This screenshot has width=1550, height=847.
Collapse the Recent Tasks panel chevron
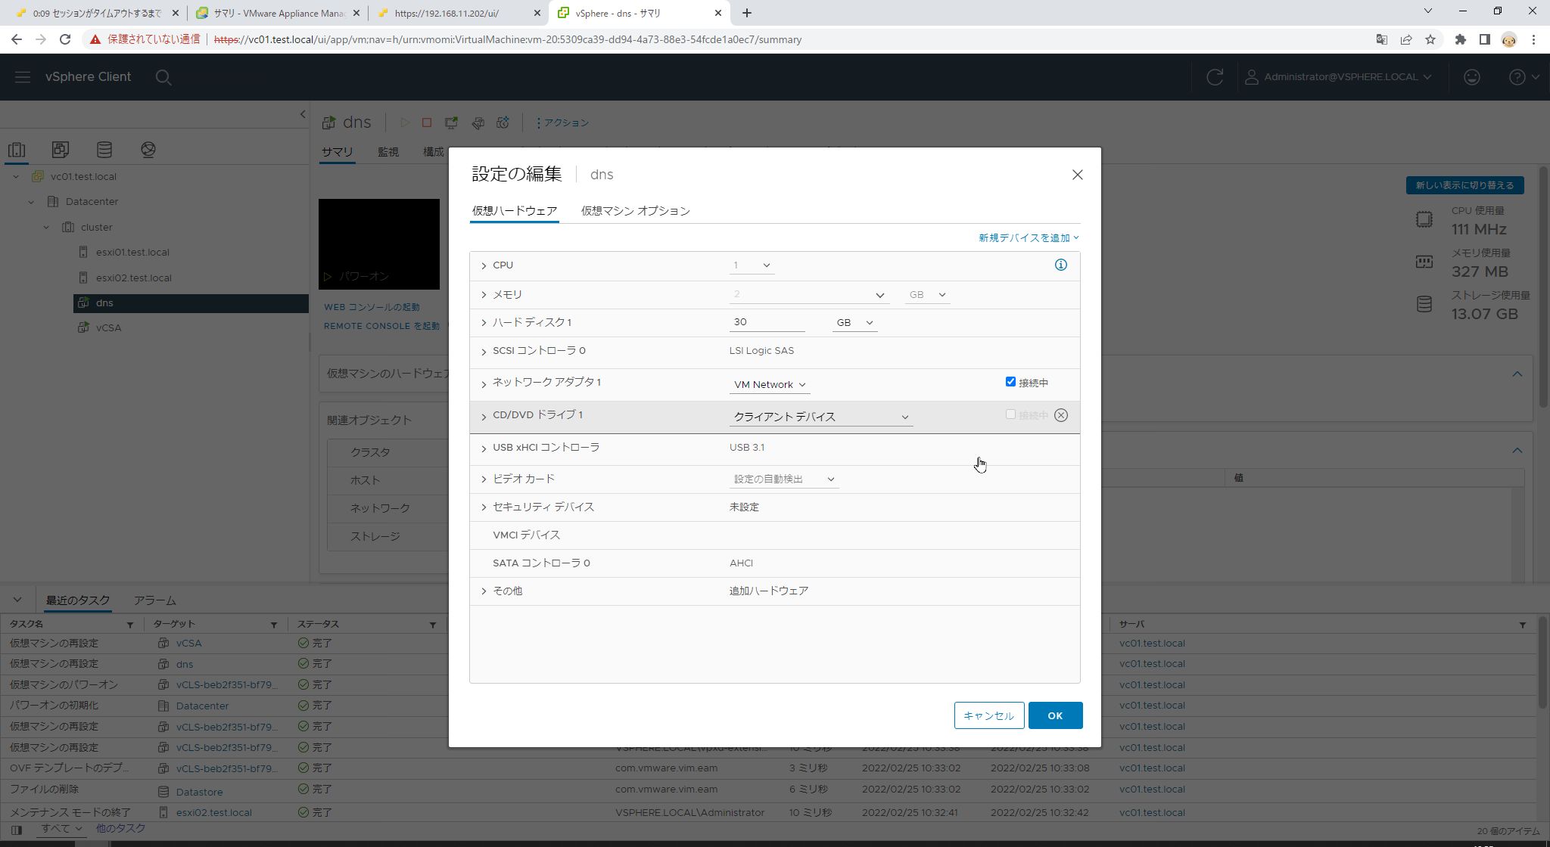pos(17,600)
